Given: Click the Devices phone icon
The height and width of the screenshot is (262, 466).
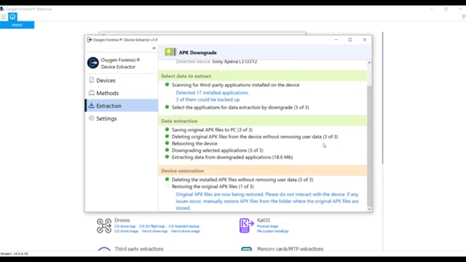Looking at the screenshot, I should pos(91,80).
